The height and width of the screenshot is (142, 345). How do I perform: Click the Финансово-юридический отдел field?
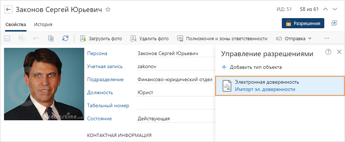pos(176,79)
